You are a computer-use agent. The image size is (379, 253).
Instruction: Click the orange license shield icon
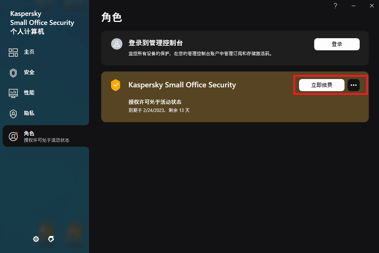coord(116,85)
